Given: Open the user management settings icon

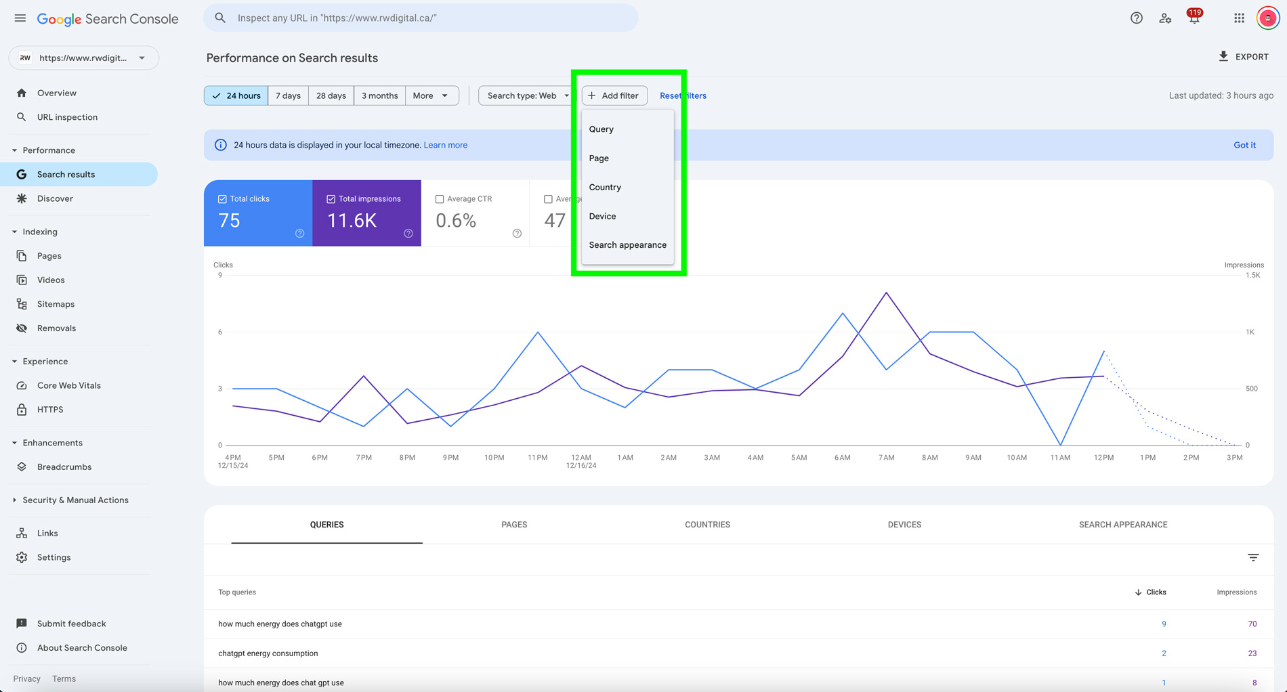Looking at the screenshot, I should [x=1165, y=18].
